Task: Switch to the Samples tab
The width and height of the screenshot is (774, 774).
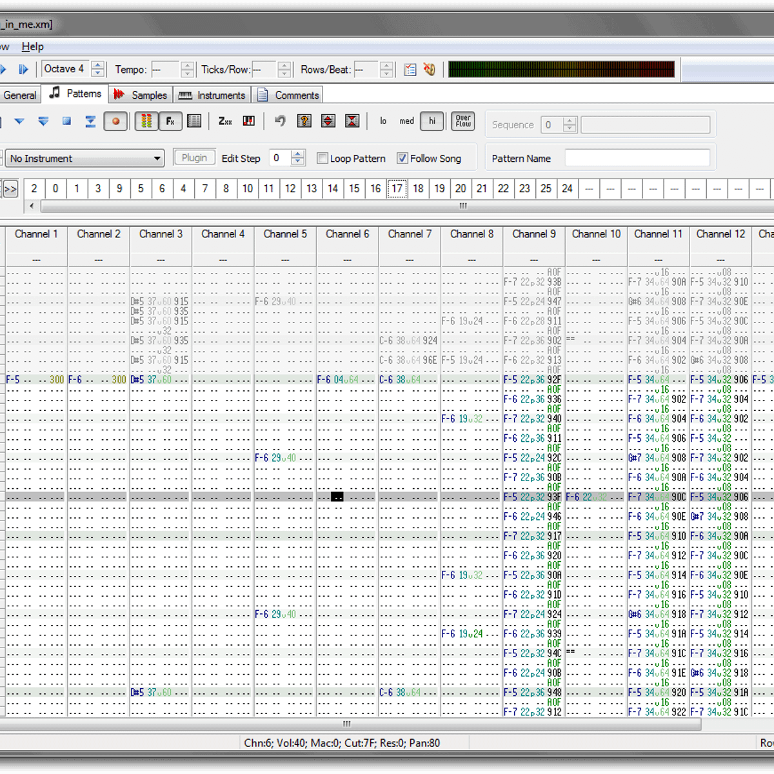Action: click(141, 95)
